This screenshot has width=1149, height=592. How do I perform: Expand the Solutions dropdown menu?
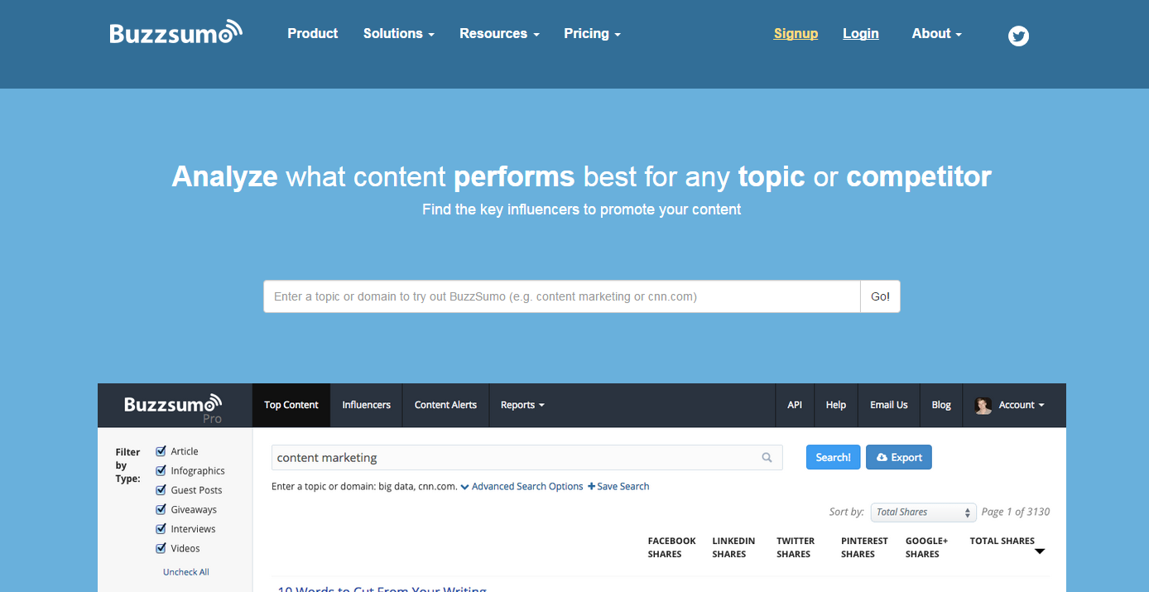tap(398, 33)
